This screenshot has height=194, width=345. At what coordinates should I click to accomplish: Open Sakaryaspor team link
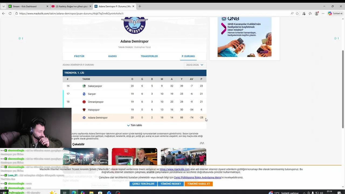pos(95,86)
